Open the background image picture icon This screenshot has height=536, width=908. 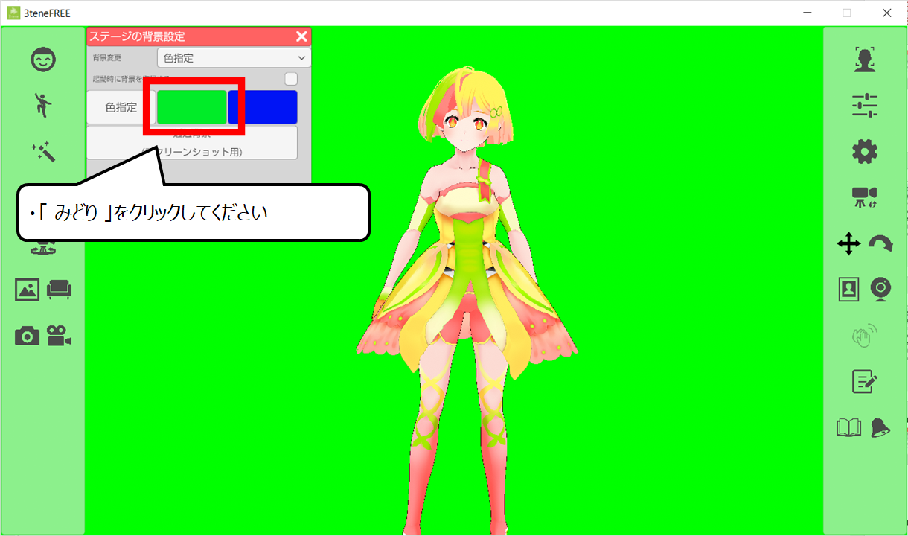(x=28, y=289)
